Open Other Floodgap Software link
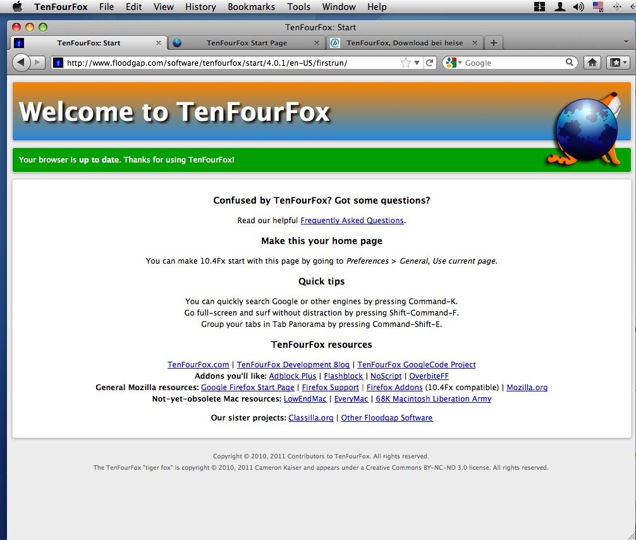 point(386,417)
